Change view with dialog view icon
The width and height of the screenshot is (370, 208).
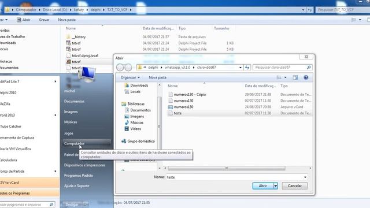pyautogui.click(x=279, y=77)
